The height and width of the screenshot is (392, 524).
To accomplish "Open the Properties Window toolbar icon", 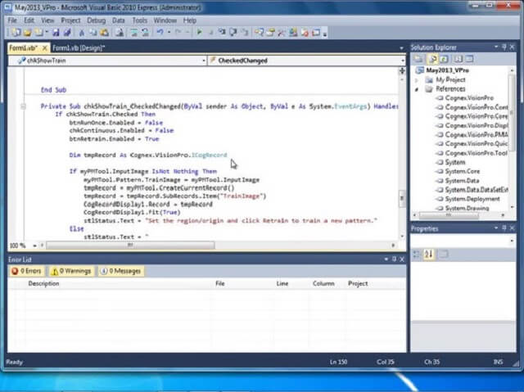I will (270, 33).
